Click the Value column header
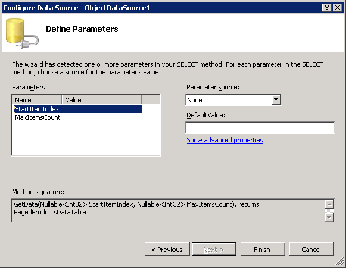Image resolution: width=346 pixels, height=268 pixels. pyautogui.click(x=102, y=100)
